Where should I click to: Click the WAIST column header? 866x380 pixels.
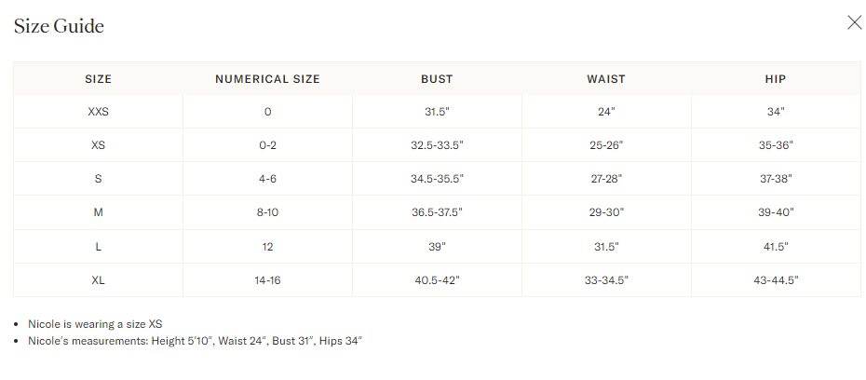point(606,79)
